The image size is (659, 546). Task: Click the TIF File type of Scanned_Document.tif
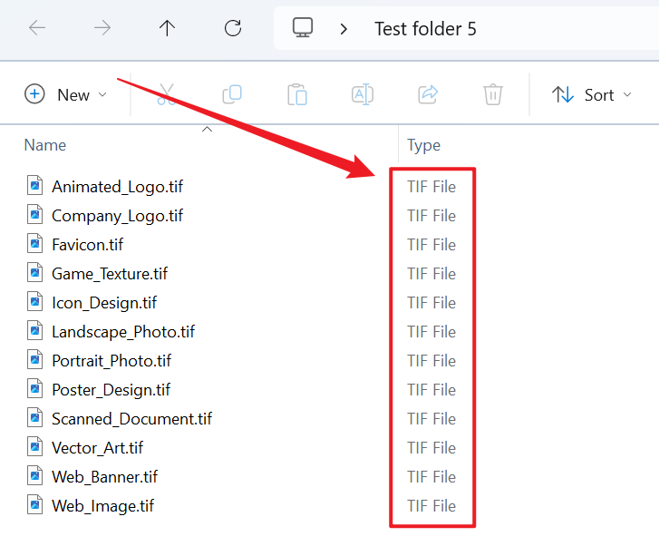coord(431,418)
